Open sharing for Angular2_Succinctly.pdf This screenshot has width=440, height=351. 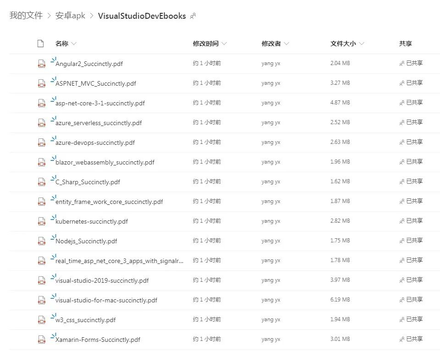click(x=411, y=63)
